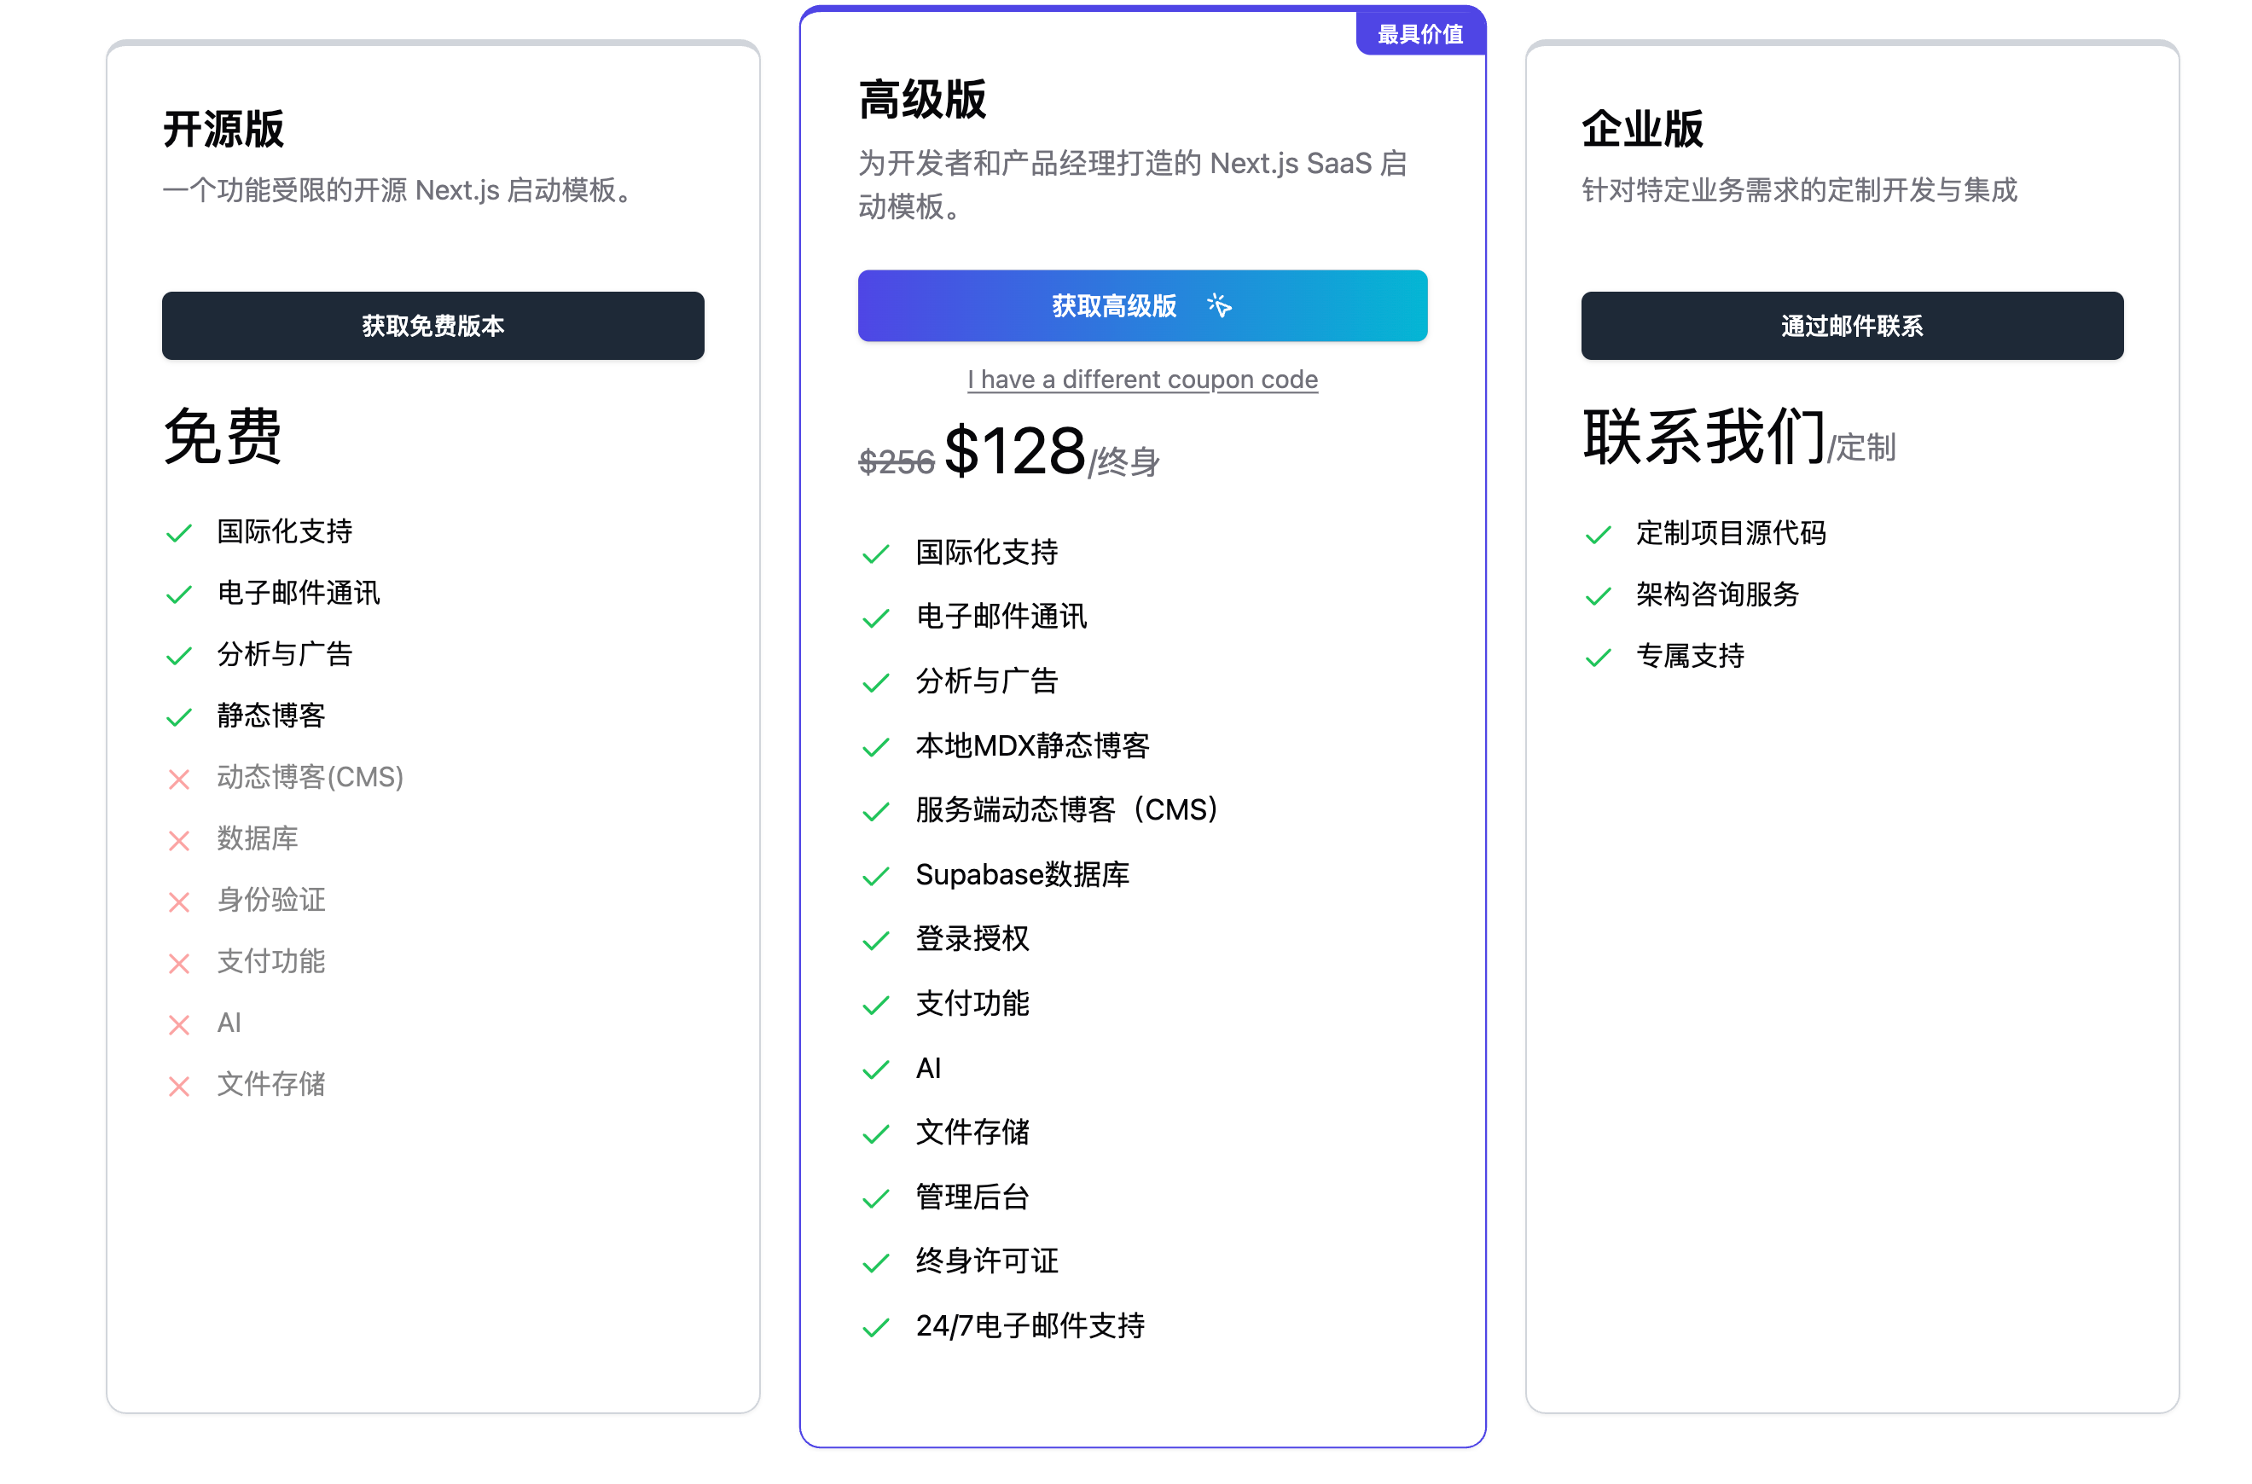Click the cursor icon on 获取高级版 button
Viewport: 2252px width, 1484px height.
1219,305
